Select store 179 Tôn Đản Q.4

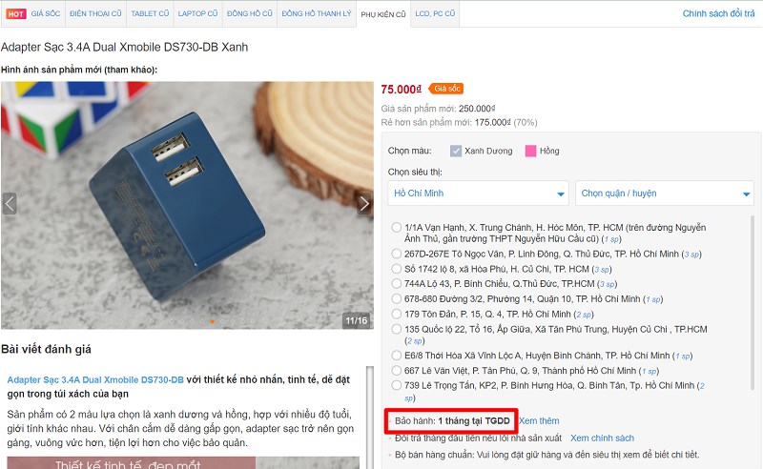coord(397,314)
